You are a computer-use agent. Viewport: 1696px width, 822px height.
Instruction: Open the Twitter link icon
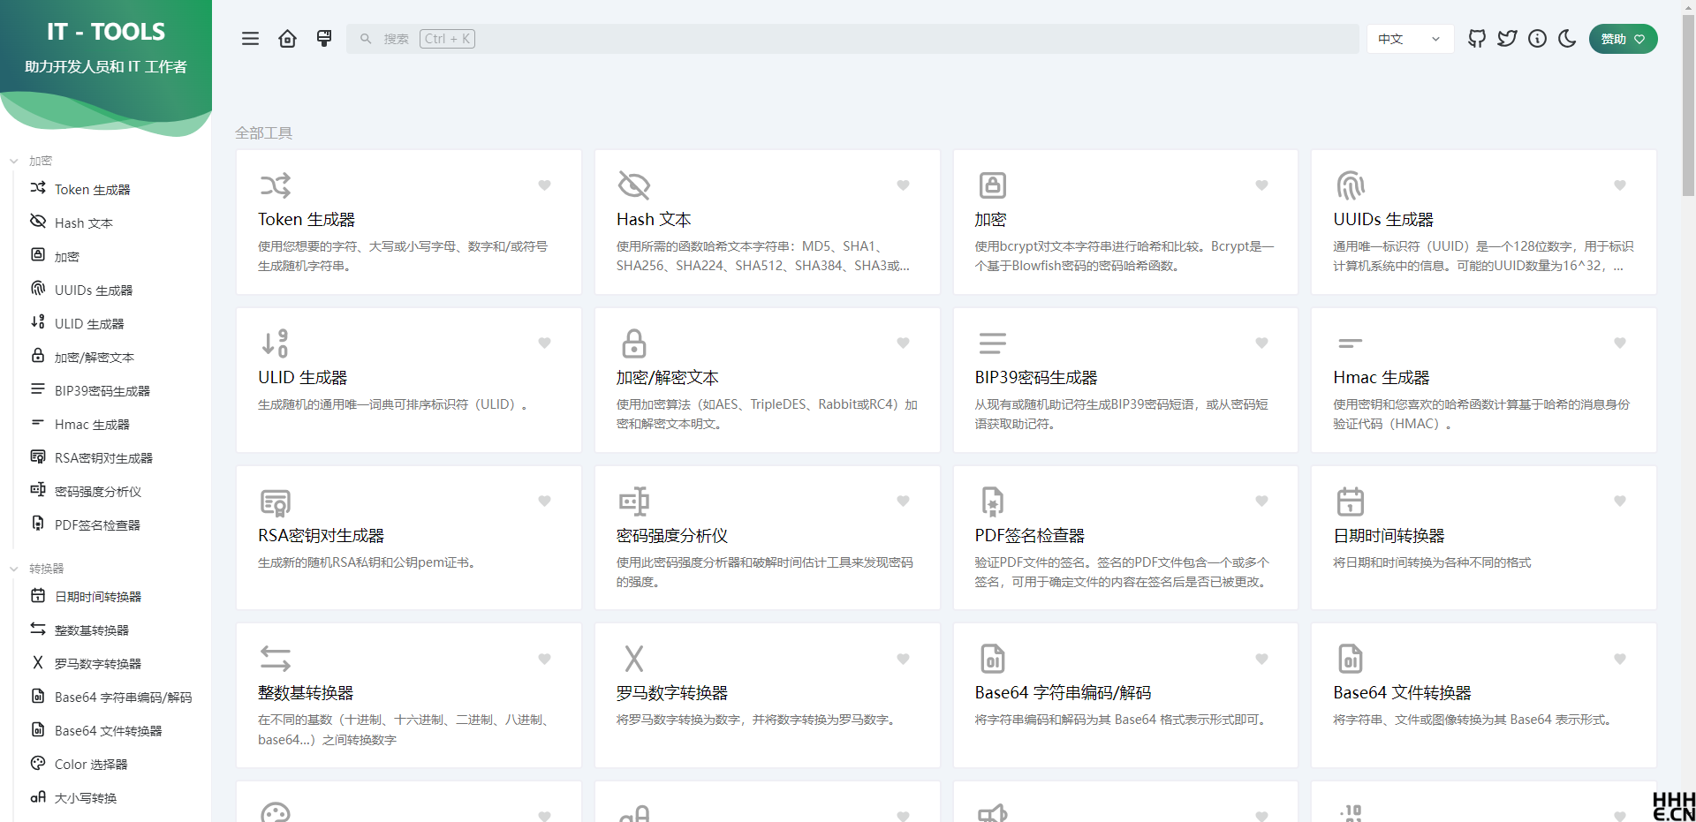[x=1507, y=39]
